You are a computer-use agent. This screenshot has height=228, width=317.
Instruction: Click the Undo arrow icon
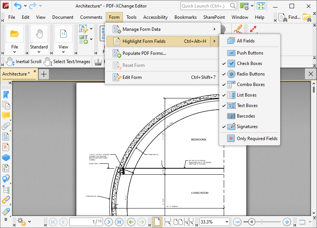[x=18, y=6]
